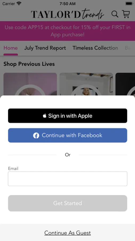
Task: Continue with Facebook
Action: pos(68,135)
